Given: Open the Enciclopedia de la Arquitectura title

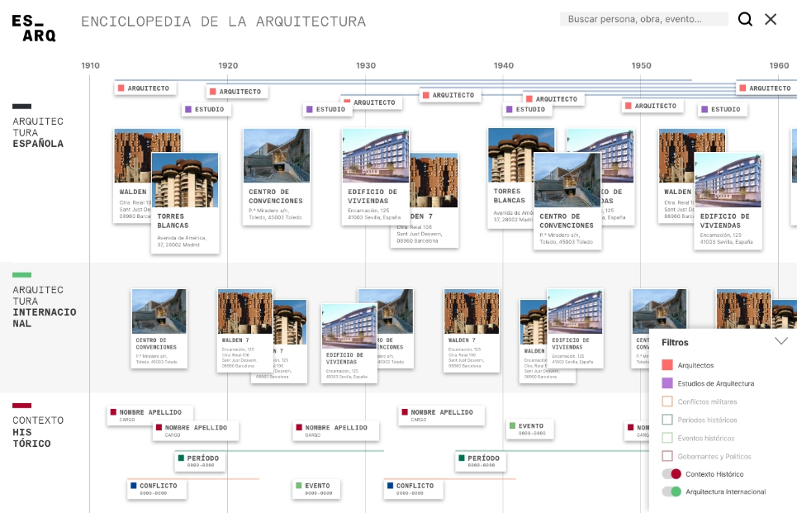Looking at the screenshot, I should click(x=223, y=21).
